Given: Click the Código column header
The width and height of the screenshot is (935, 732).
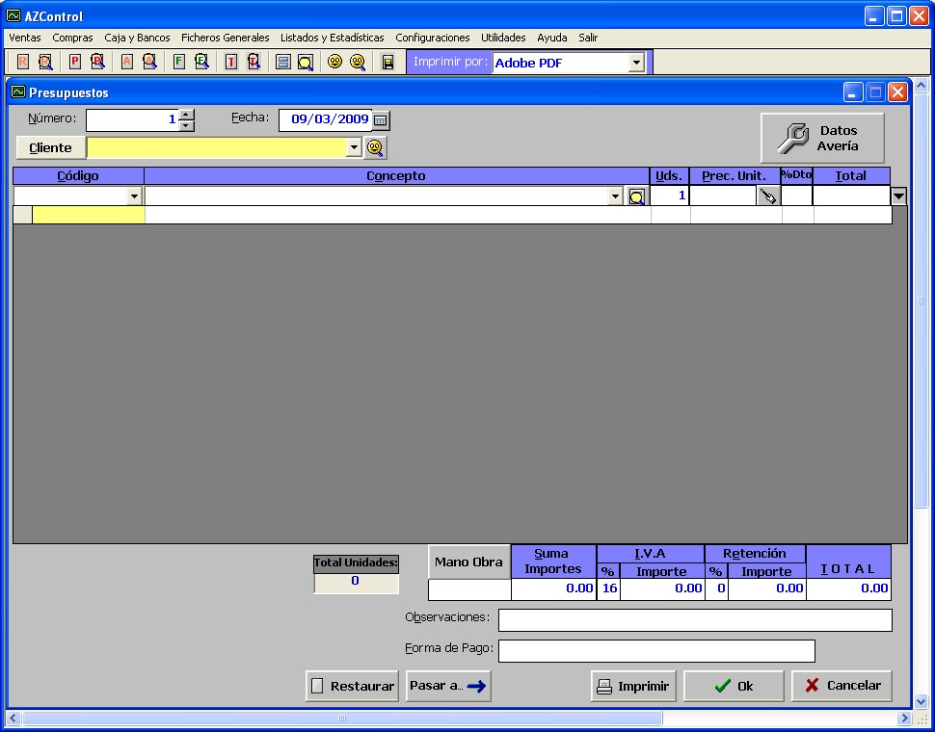Looking at the screenshot, I should 78,175.
